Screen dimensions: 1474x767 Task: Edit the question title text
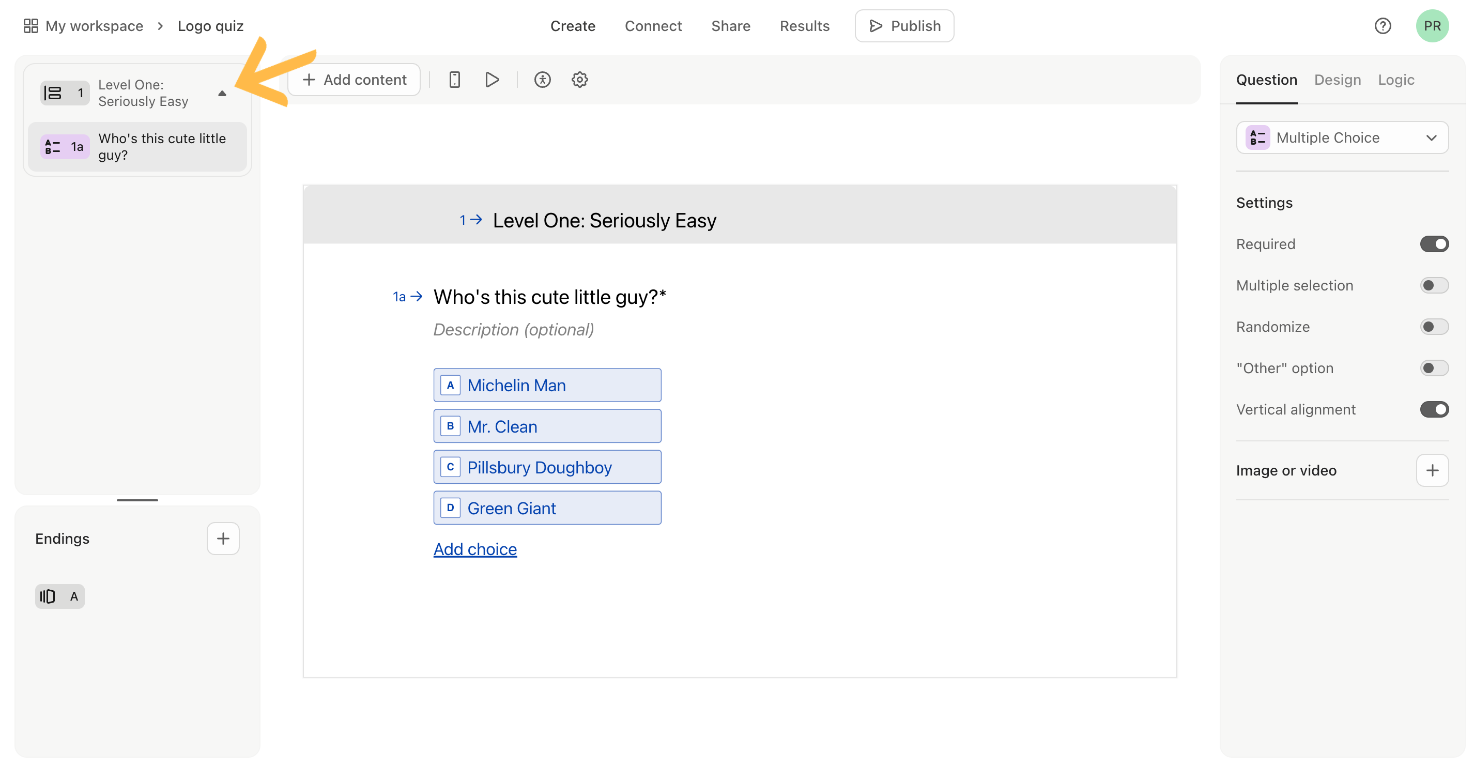549,297
